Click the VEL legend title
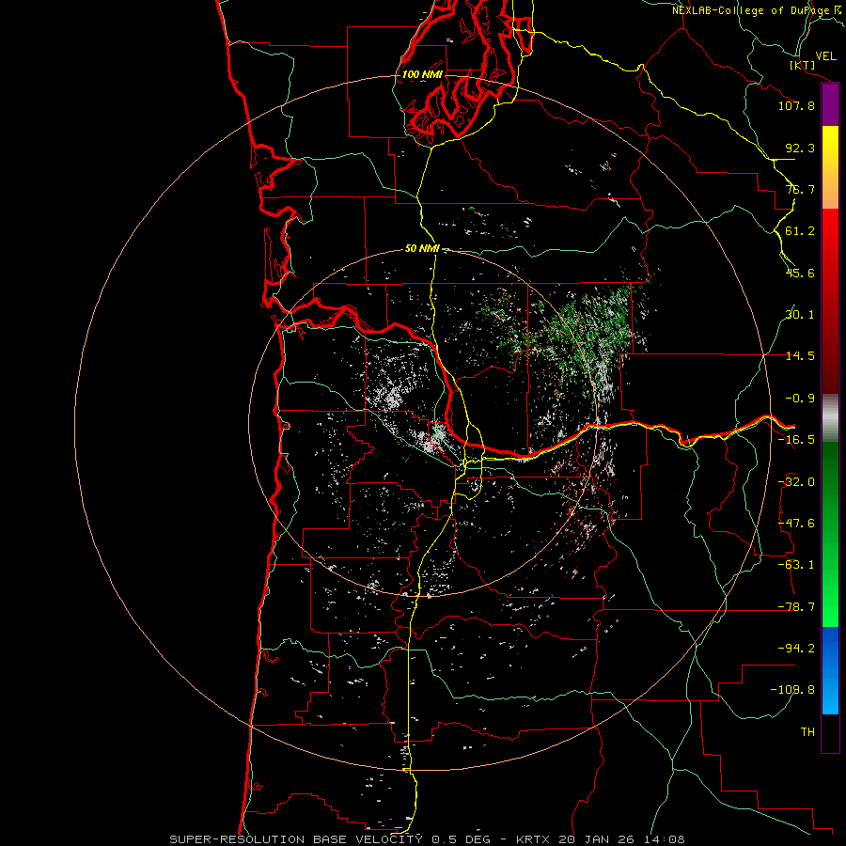Image resolution: width=846 pixels, height=846 pixels. click(826, 56)
